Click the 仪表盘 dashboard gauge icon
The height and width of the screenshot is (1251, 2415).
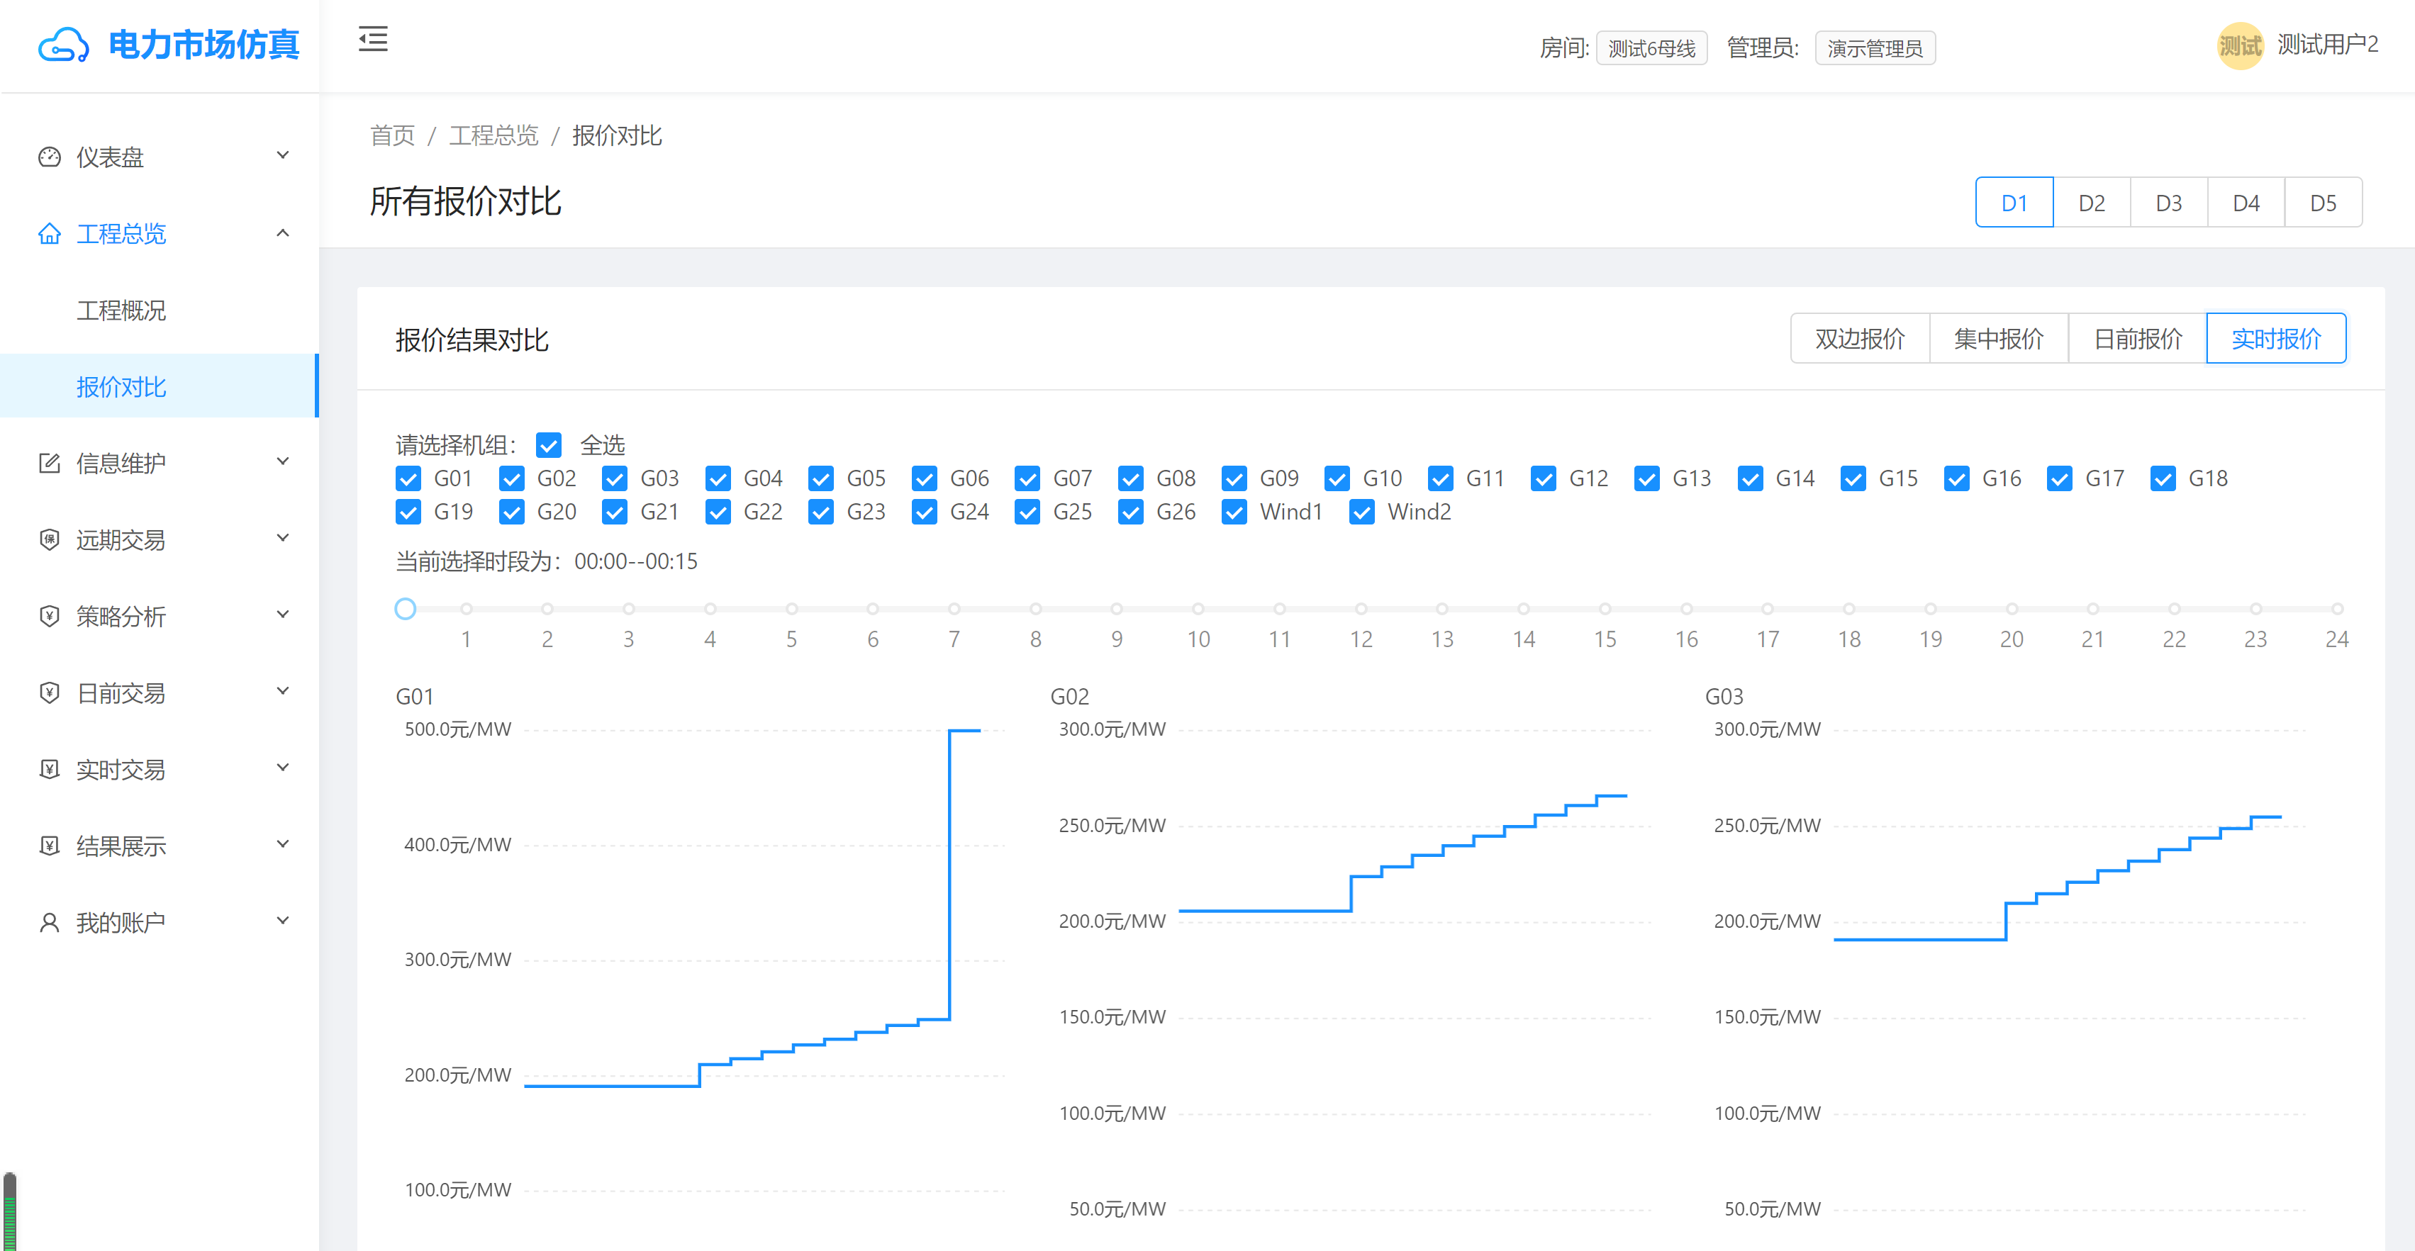click(x=50, y=157)
